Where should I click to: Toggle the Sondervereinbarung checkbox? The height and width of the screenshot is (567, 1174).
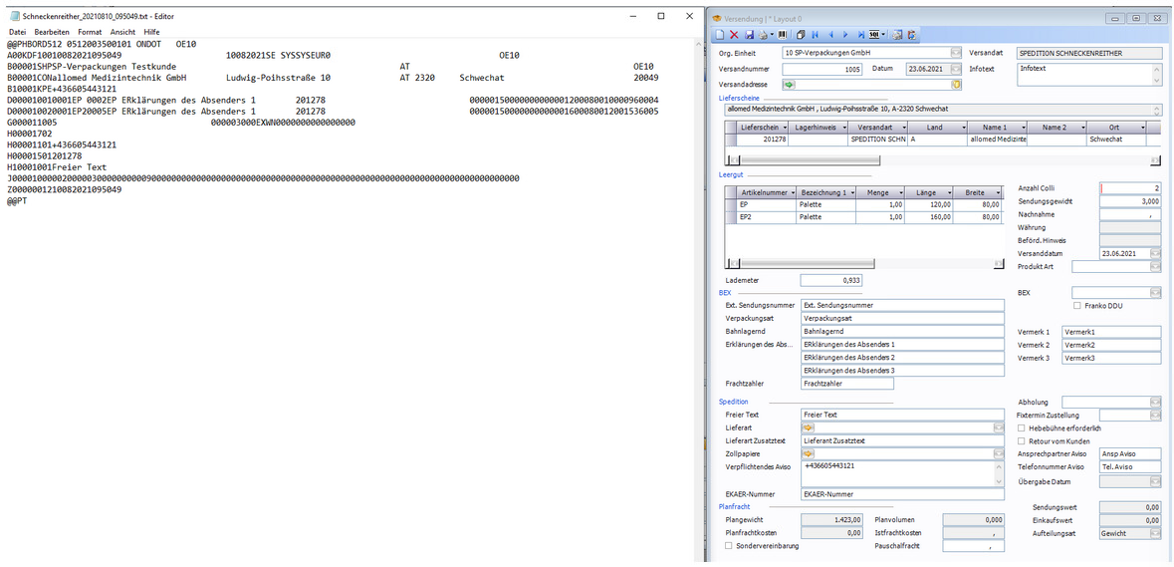pos(729,546)
